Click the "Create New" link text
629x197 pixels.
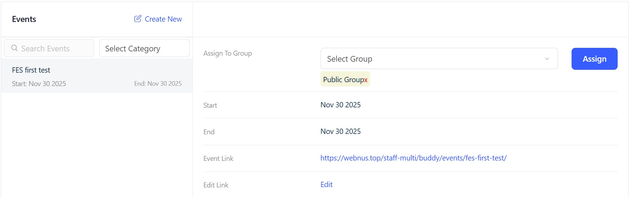tap(163, 19)
